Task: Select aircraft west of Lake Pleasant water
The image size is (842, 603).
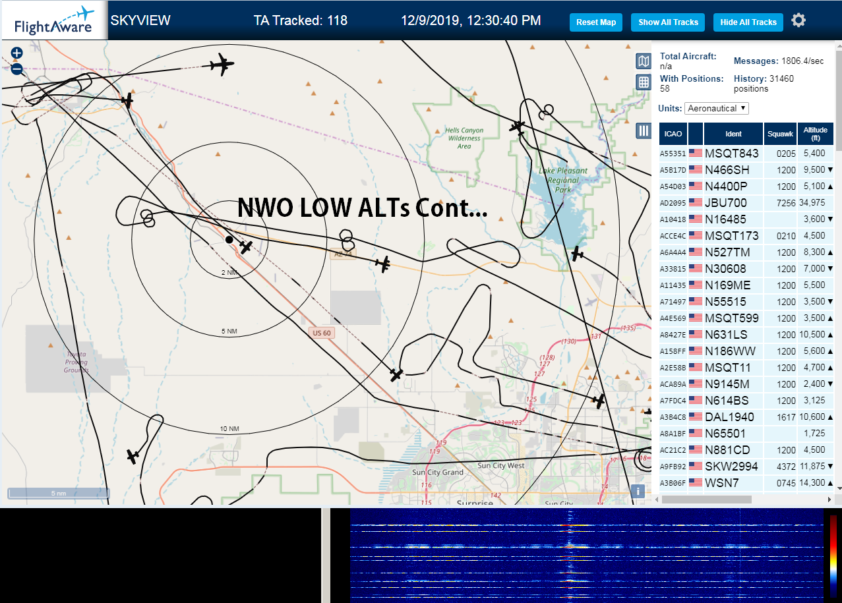Action: (x=518, y=126)
